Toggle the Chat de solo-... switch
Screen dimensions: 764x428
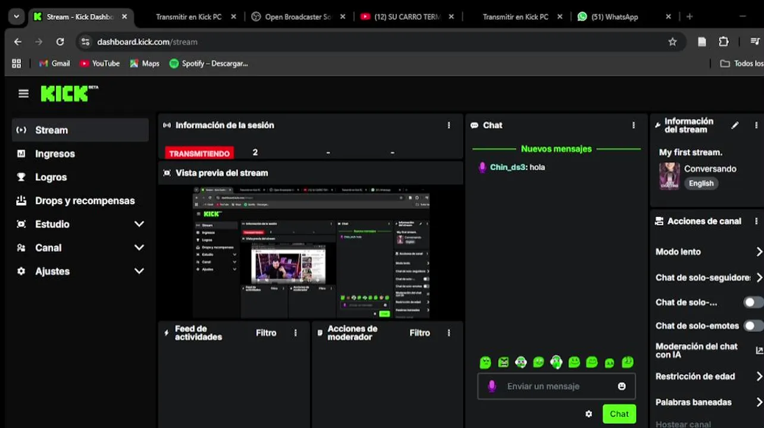click(x=753, y=303)
